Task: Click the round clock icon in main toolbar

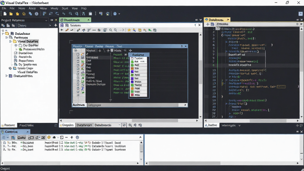Action: pos(37,14)
